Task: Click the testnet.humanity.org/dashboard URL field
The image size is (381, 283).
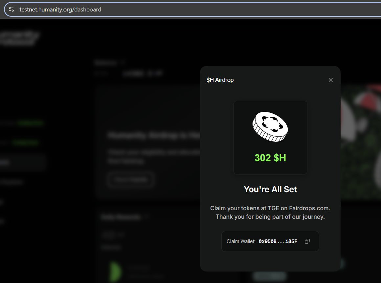Action: 60,10
